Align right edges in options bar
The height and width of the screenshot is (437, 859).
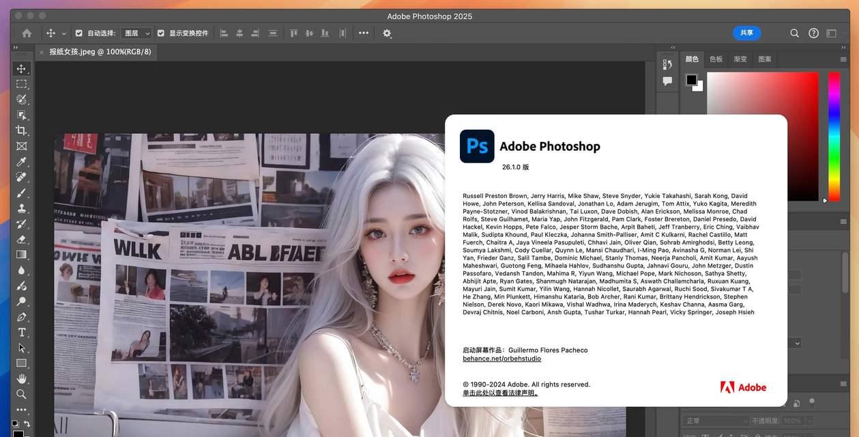coord(255,33)
